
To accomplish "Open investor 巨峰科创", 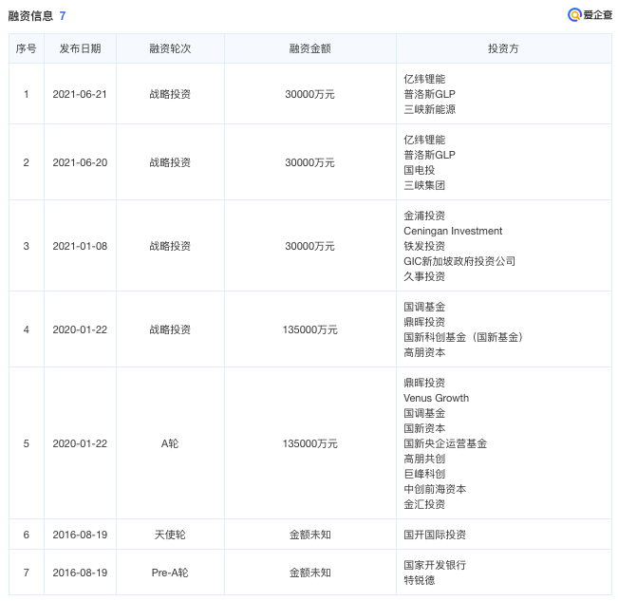I will 424,474.
